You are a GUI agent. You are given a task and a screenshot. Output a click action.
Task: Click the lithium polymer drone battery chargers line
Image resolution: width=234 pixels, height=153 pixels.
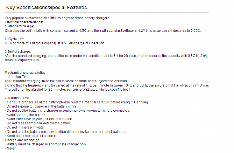tap(57, 18)
